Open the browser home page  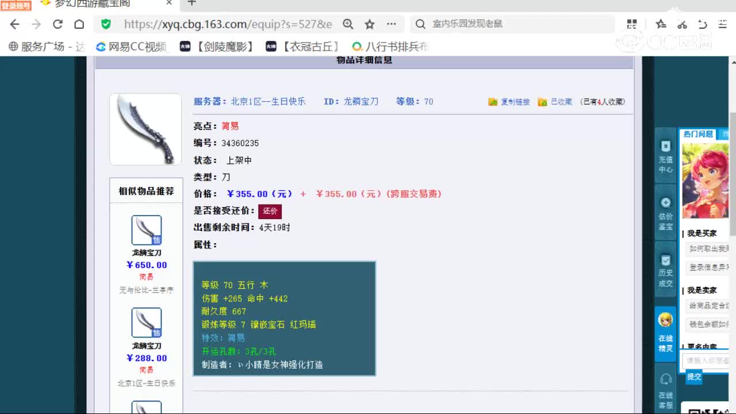pyautogui.click(x=79, y=24)
